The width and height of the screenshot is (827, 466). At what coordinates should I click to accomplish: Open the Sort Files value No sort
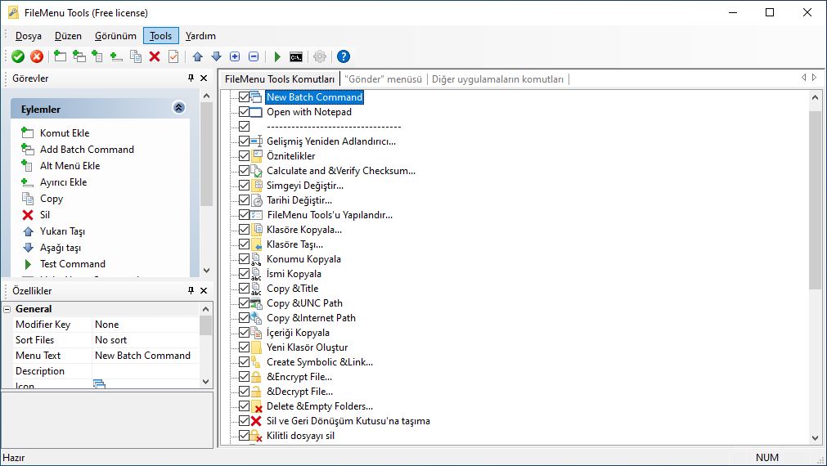(146, 340)
